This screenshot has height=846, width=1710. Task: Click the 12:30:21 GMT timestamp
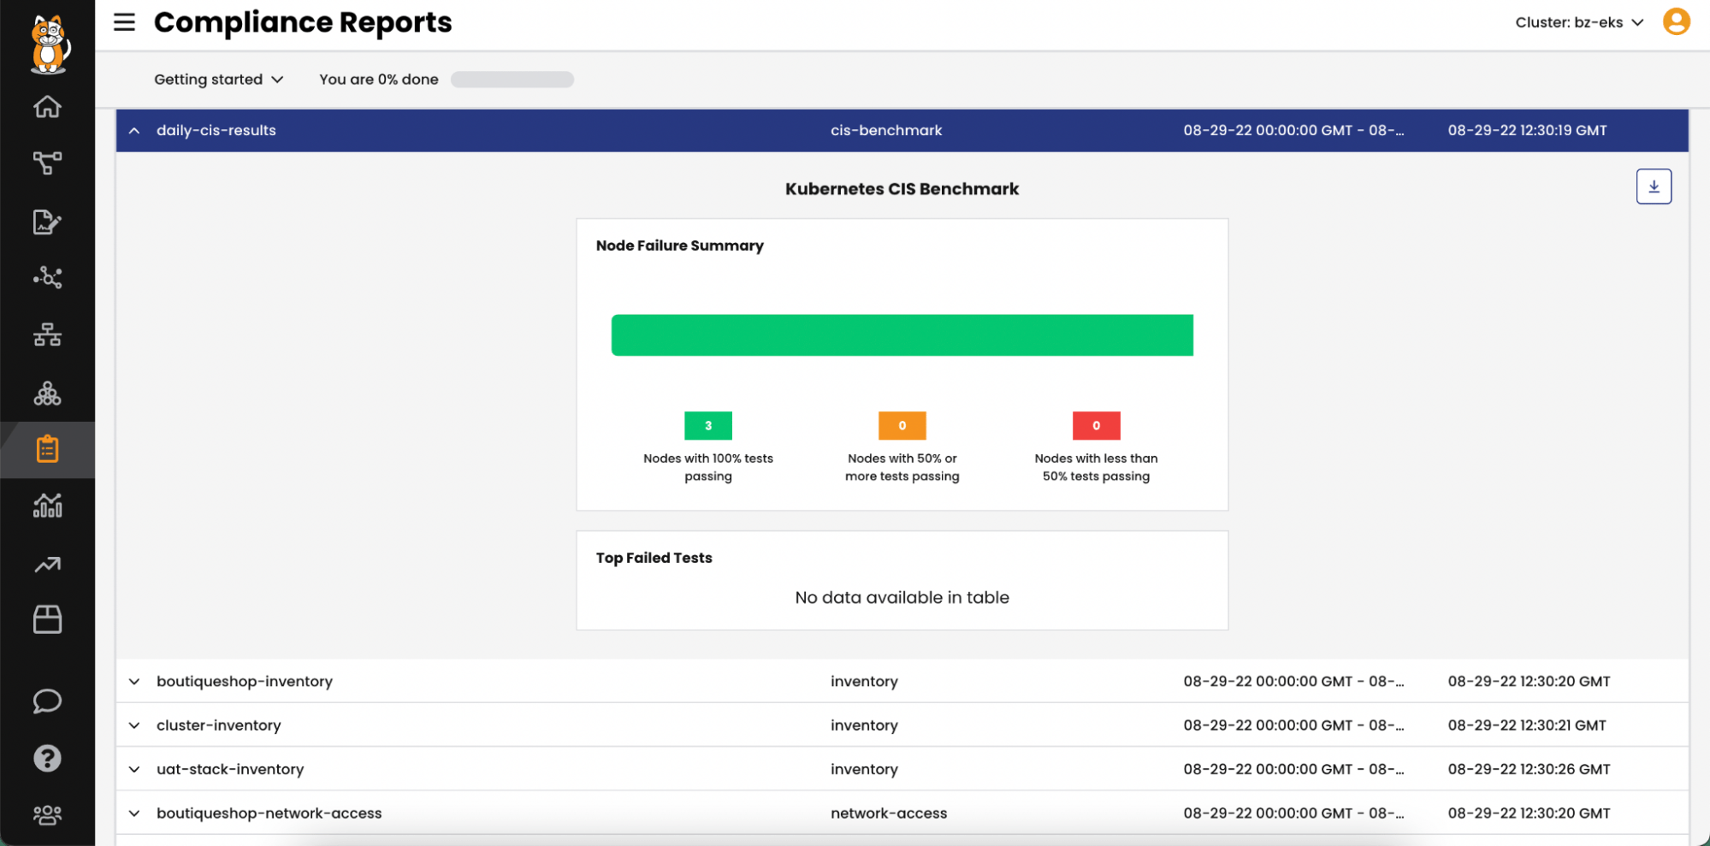coord(1527,725)
